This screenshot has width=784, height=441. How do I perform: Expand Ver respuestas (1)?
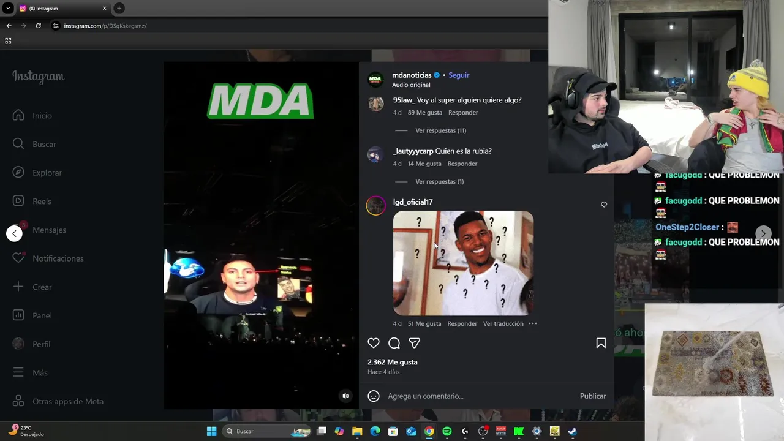click(439, 181)
